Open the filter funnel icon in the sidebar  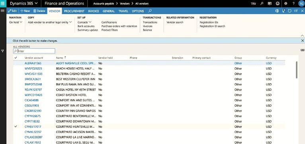[x=3, y=51]
